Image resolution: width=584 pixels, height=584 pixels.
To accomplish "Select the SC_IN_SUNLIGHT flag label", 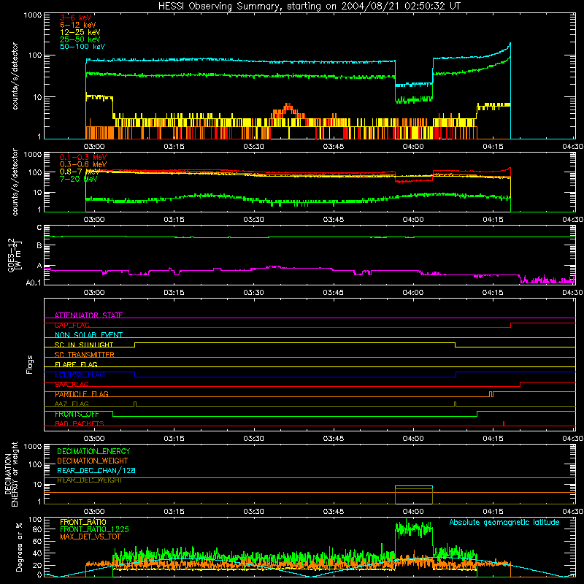I will coord(84,345).
